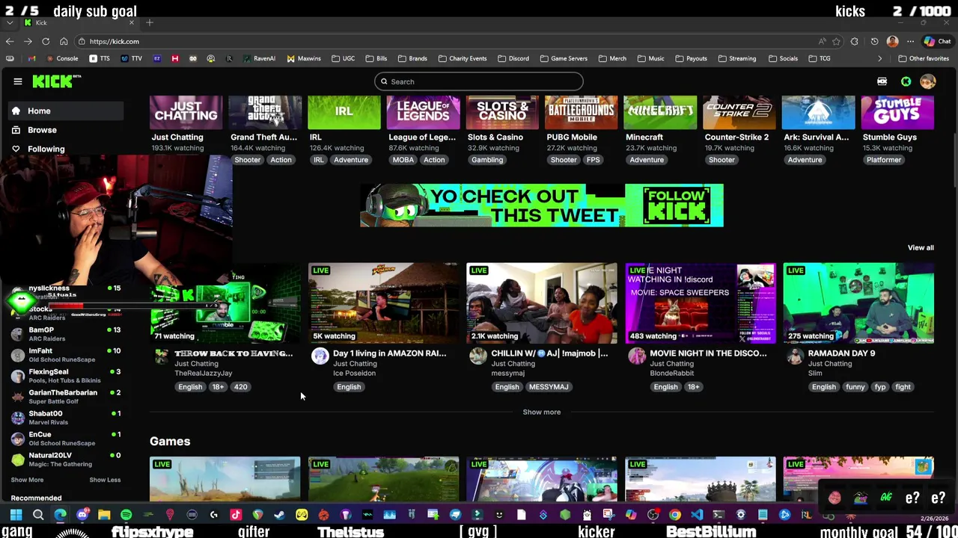Click the 420 tag on TheRealJazzyJay stream
The width and height of the screenshot is (958, 538).
point(240,386)
